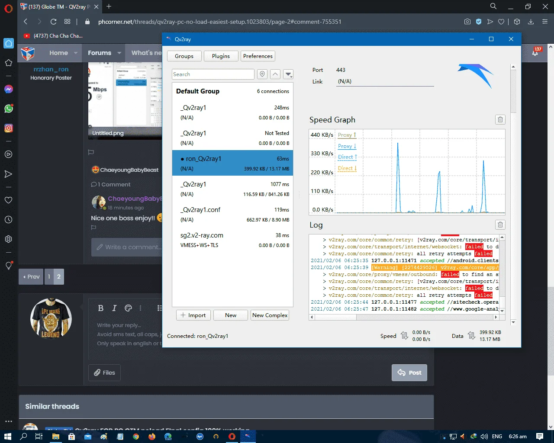
Task: Select the _Qv2ray1 connection with 1077 ms
Action: click(x=232, y=189)
